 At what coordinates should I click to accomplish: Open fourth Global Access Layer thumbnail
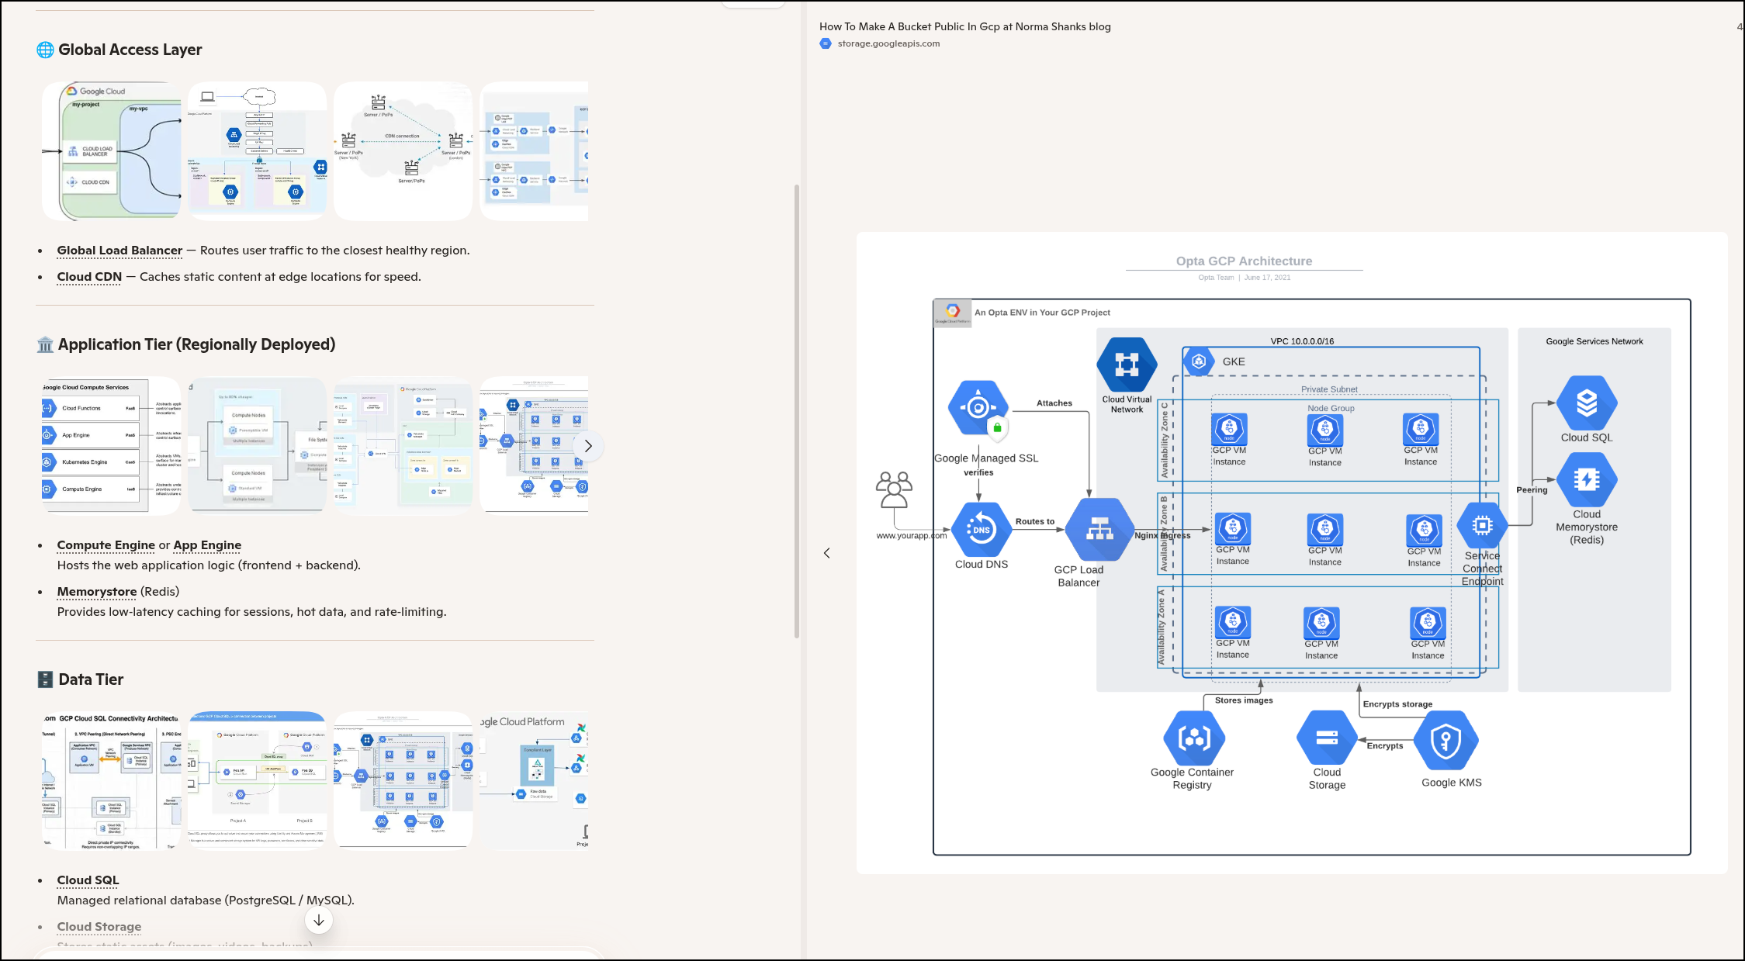(x=534, y=151)
